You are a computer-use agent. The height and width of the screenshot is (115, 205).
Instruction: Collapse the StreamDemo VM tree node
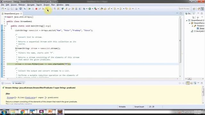[189, 23]
